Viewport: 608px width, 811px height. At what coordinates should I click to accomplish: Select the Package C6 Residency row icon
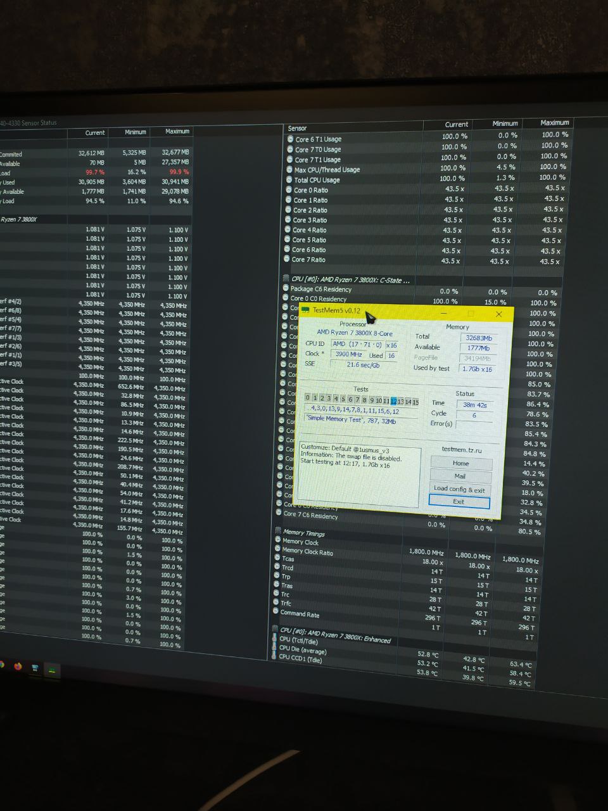(x=286, y=288)
